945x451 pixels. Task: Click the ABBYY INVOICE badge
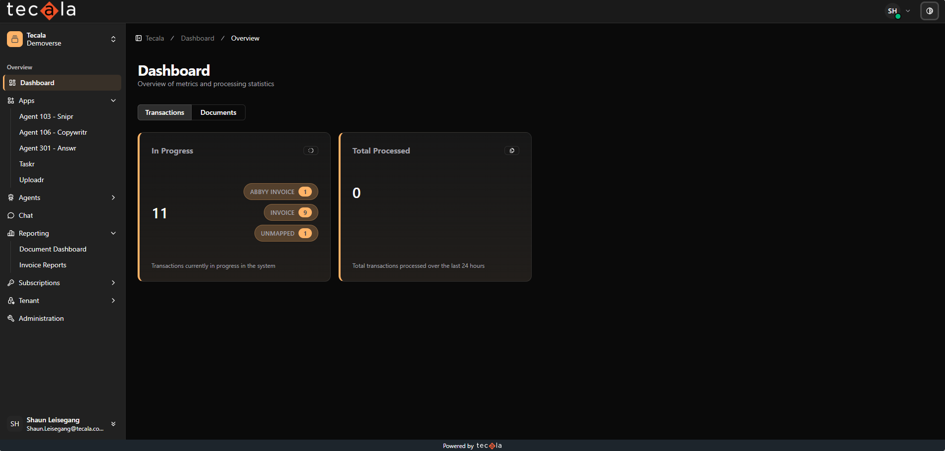[x=281, y=192]
